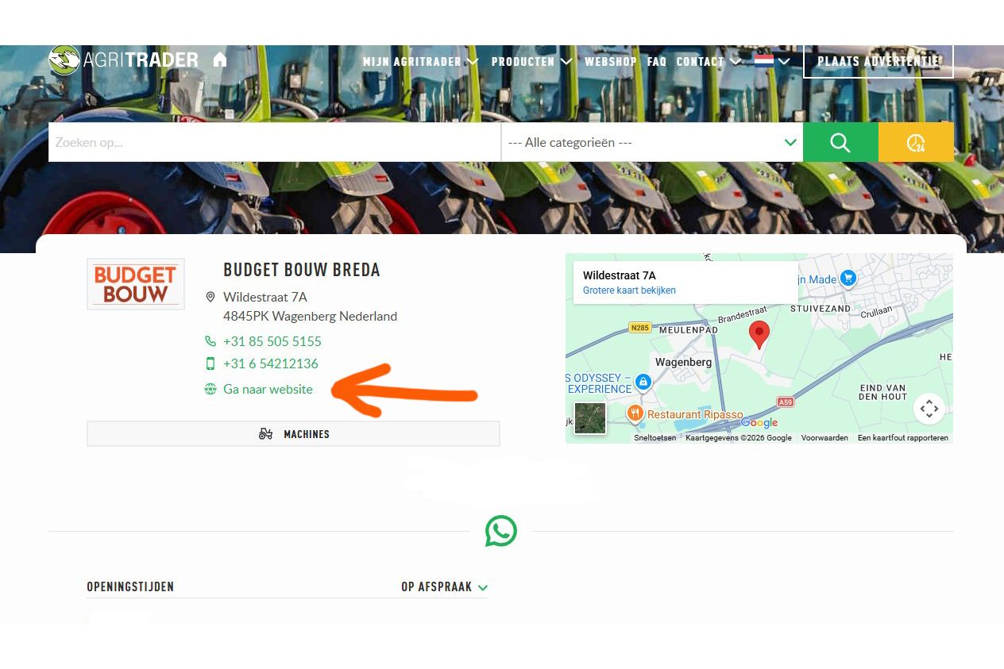Viewport: 1004px width, 669px height.
Task: Click the red location pin on map
Action: (x=759, y=334)
